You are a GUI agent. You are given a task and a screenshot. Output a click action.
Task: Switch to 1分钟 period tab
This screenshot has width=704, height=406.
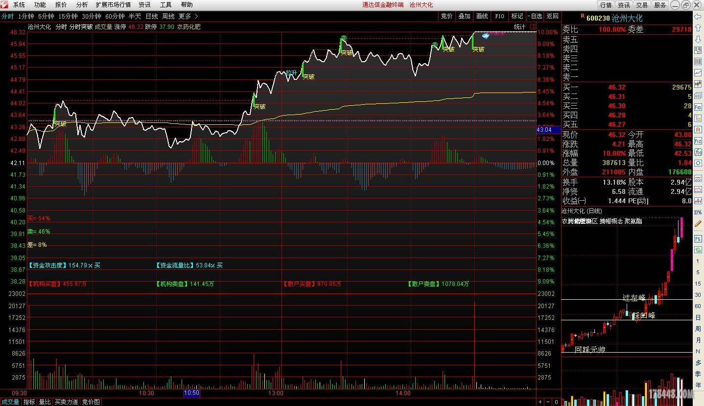pos(26,16)
